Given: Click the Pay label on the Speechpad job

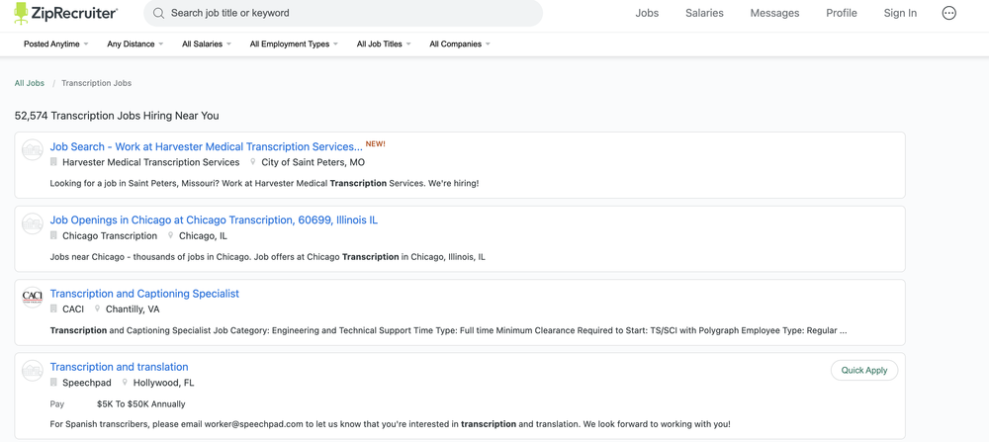Looking at the screenshot, I should pos(56,404).
